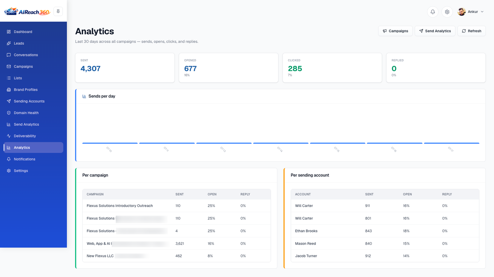
Task: Click the 462 sent value
Action: pos(179,256)
